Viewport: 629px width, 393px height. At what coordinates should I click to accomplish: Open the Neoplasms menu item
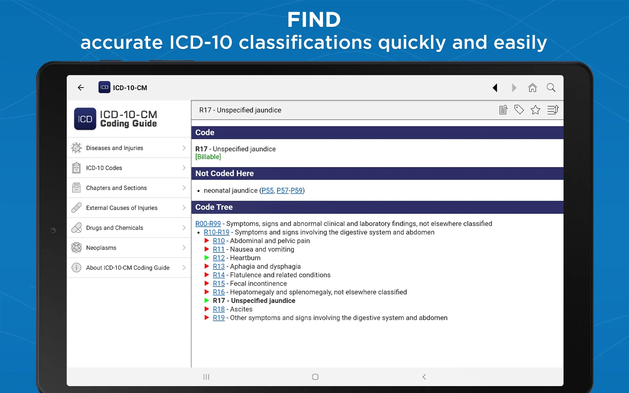[x=129, y=248]
